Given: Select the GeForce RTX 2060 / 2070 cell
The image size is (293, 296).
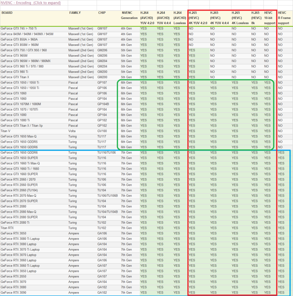Looking at the screenshot, I should [18, 179].
